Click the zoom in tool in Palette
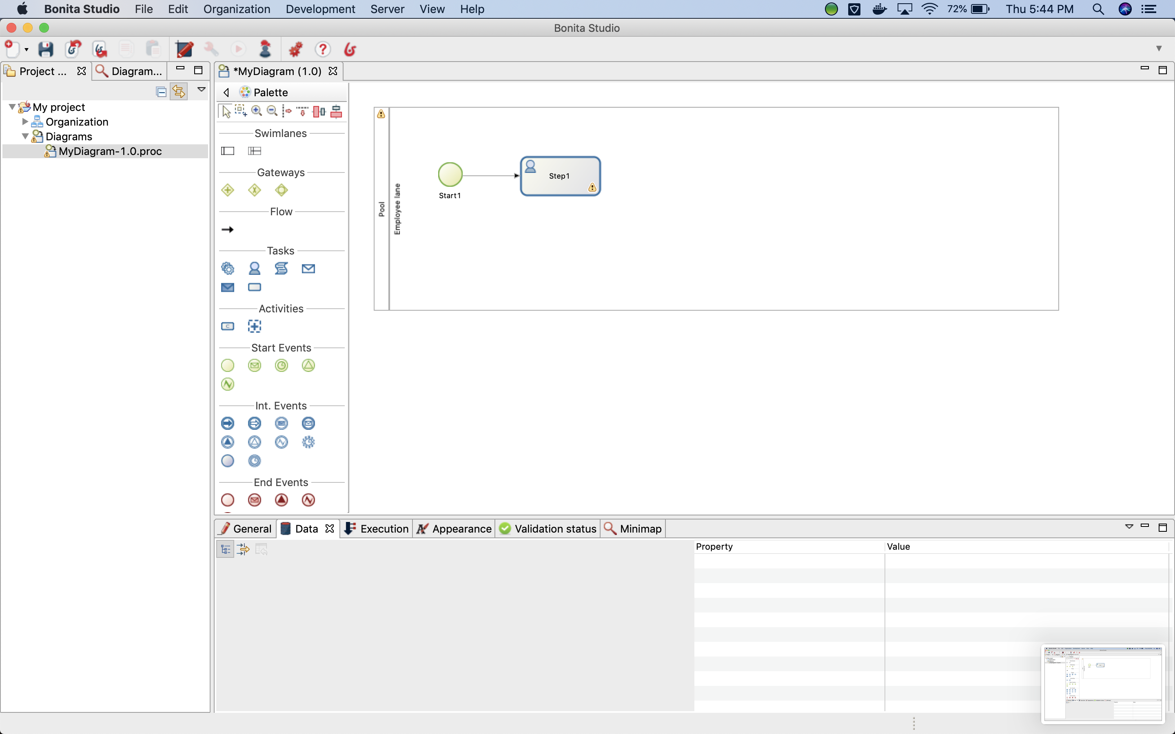The height and width of the screenshot is (734, 1175). [257, 111]
